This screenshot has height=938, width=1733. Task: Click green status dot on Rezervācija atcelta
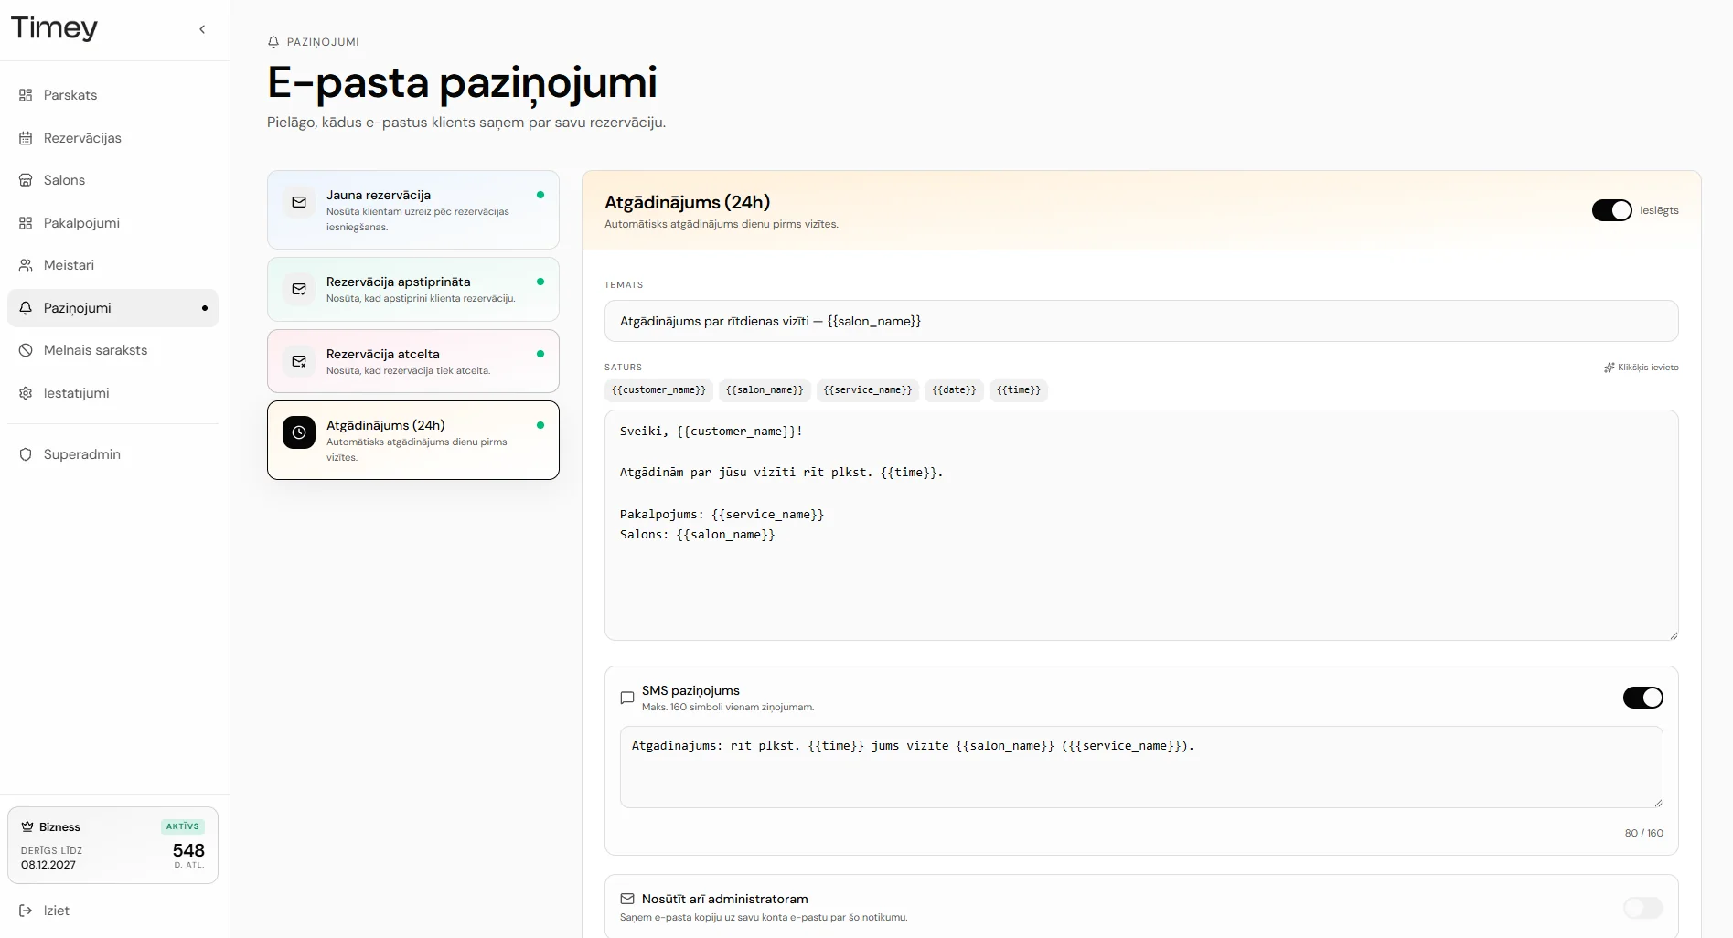tap(540, 354)
